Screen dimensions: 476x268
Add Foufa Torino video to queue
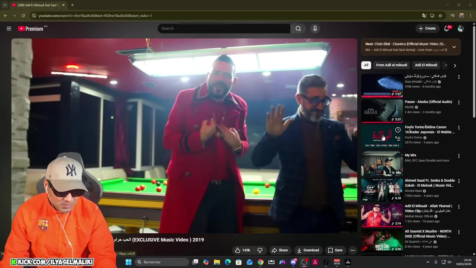[x=398, y=139]
